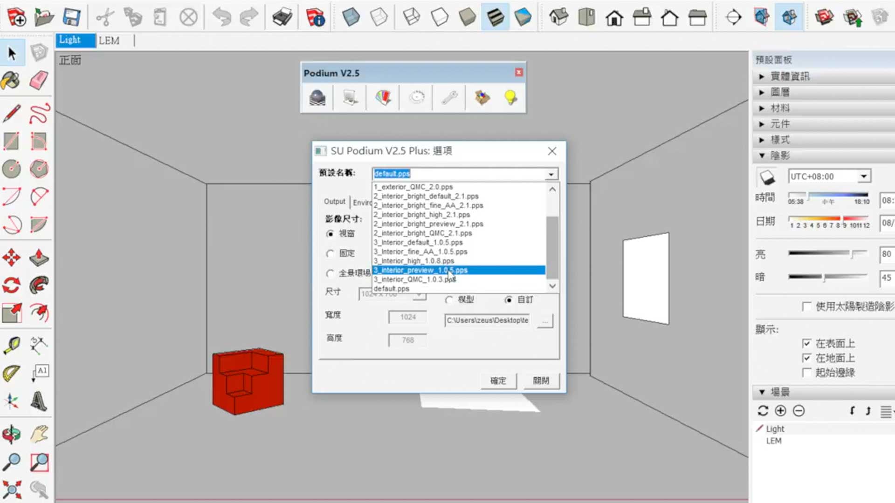Switch to Front view house icon
895x503 pixels.
[x=614, y=17]
